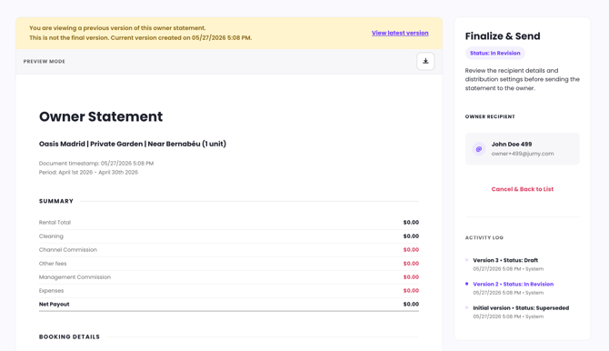
Task: Click the Owner Statement heading
Action: (101, 116)
